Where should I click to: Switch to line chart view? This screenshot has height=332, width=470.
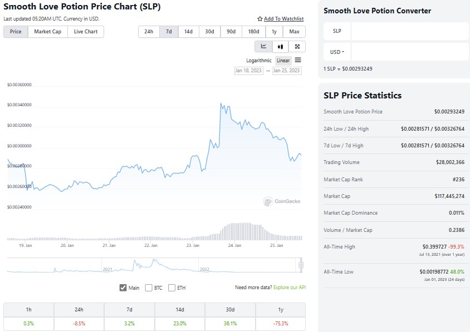pyautogui.click(x=263, y=46)
